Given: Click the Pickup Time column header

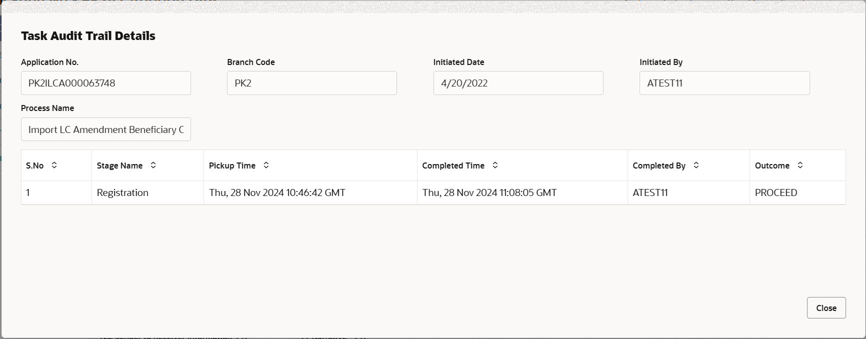Looking at the screenshot, I should [232, 165].
